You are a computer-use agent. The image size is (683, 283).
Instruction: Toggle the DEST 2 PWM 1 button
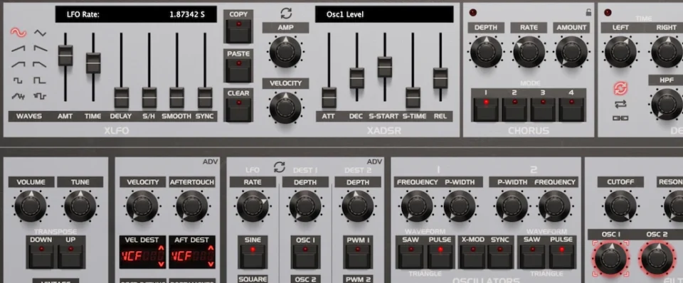(x=358, y=257)
